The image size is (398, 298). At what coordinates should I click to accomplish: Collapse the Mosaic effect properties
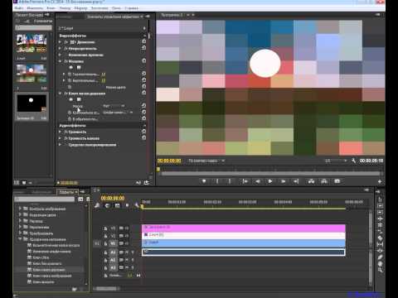point(60,61)
